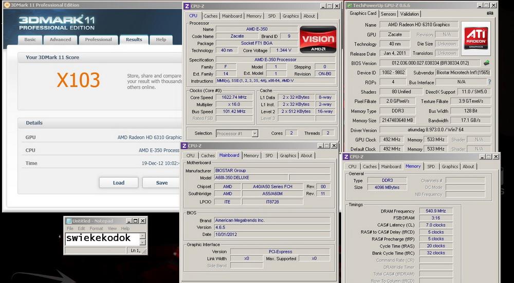The image size is (514, 283).
Task: Click the Mainboard CPU-Z window title icon
Action: [x=184, y=146]
